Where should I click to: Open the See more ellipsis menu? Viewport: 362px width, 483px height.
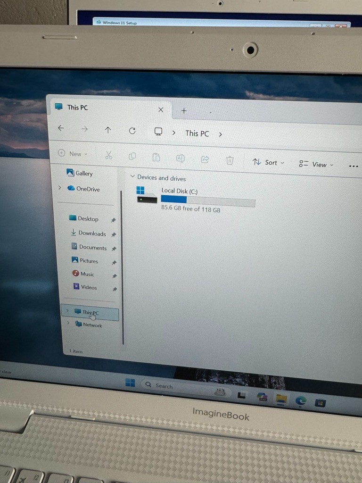pyautogui.click(x=354, y=166)
